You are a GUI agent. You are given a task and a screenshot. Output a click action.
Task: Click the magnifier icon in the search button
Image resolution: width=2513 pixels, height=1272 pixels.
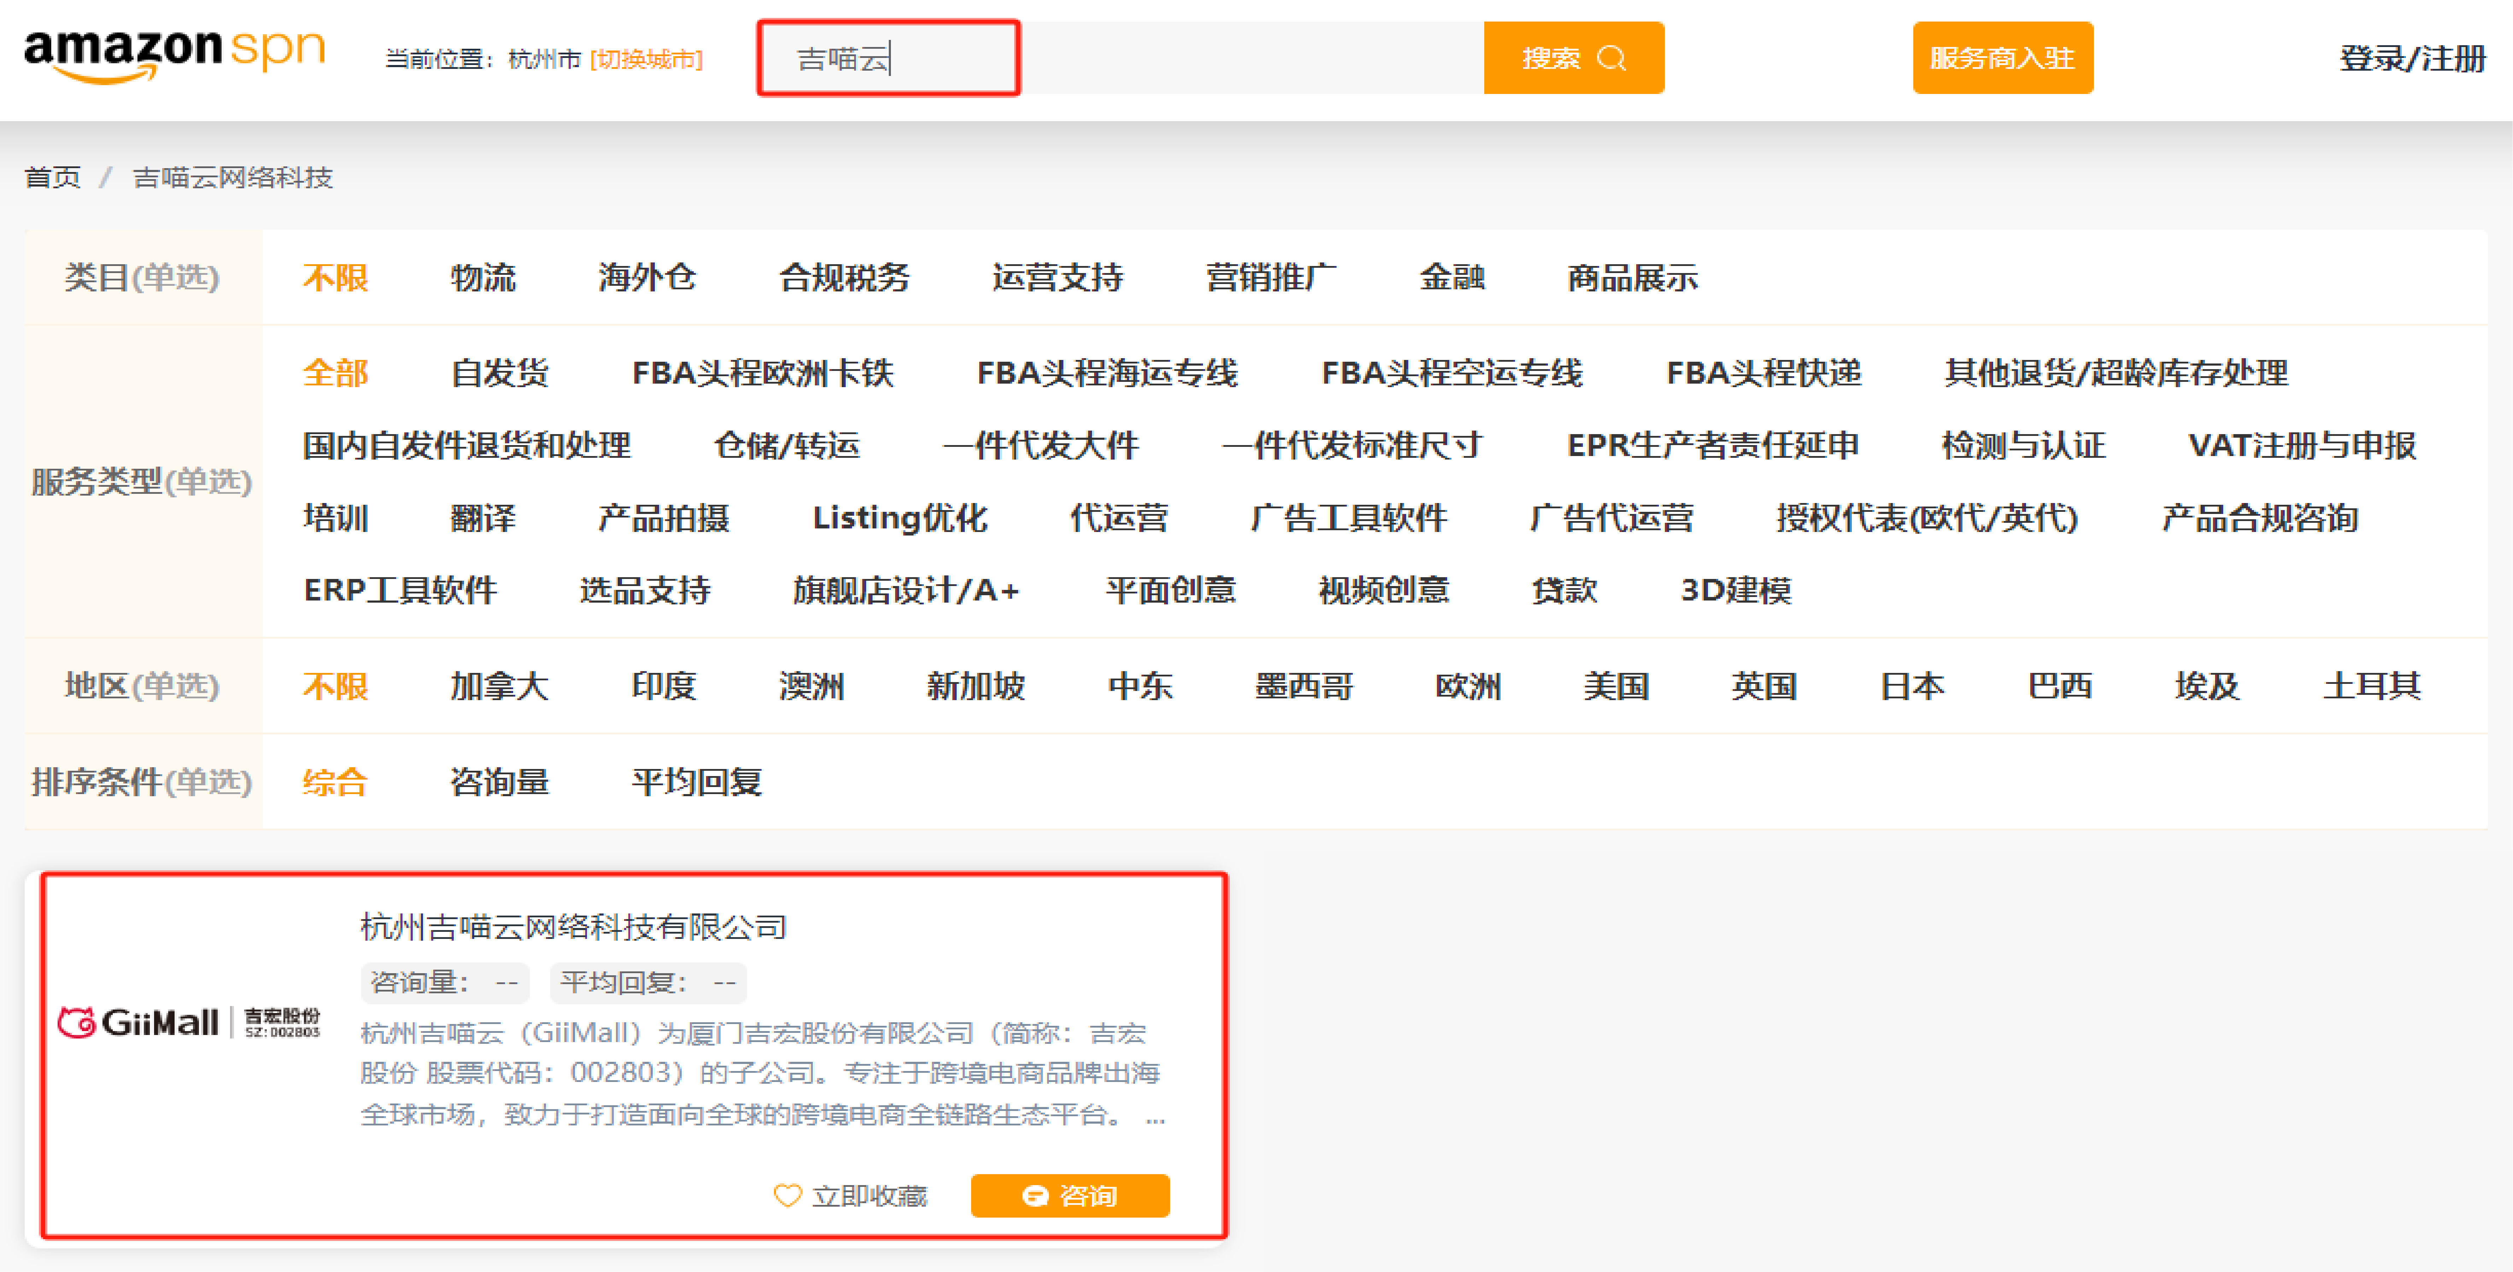(1611, 59)
